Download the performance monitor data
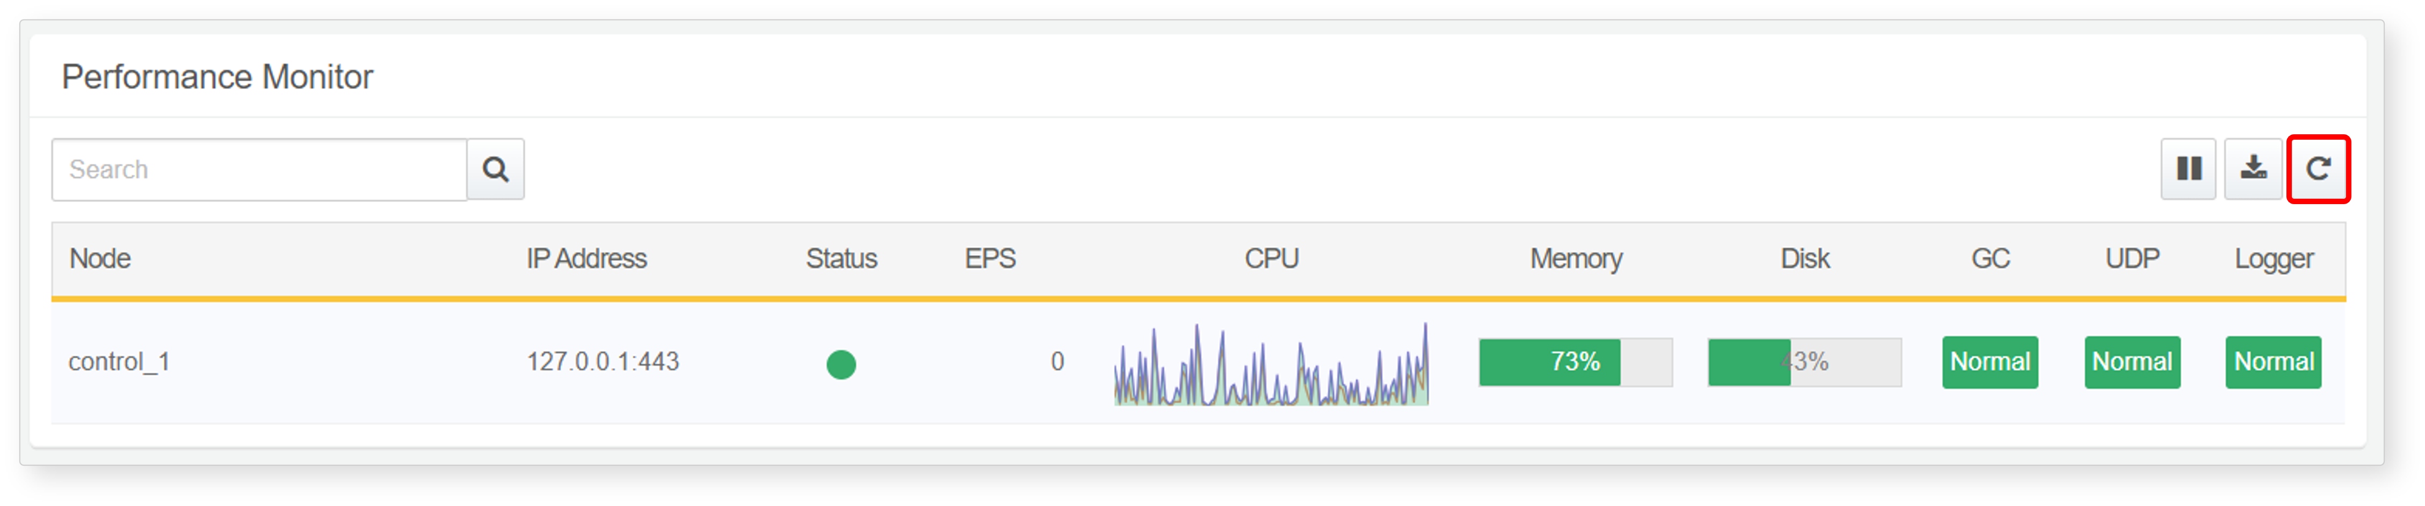Image resolution: width=2425 pixels, height=506 pixels. [x=2253, y=170]
